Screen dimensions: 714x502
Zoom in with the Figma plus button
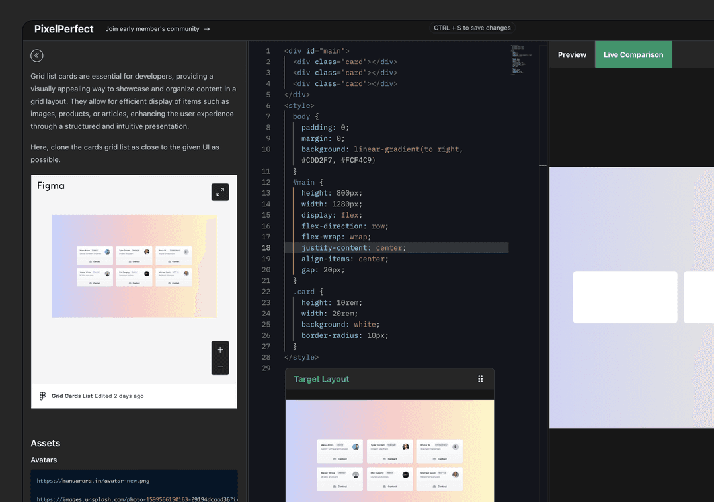[220, 349]
